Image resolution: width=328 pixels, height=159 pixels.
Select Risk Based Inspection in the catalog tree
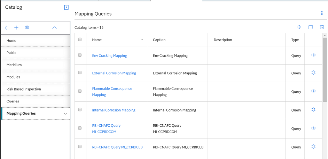[x=24, y=89]
